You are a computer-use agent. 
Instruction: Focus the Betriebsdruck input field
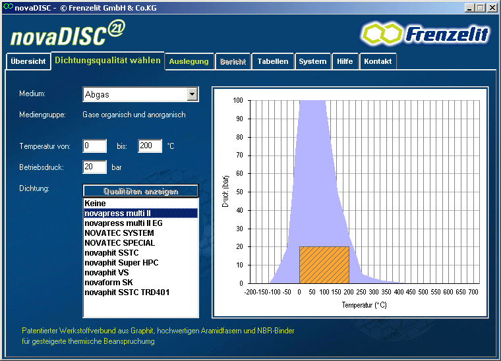pyautogui.click(x=95, y=167)
